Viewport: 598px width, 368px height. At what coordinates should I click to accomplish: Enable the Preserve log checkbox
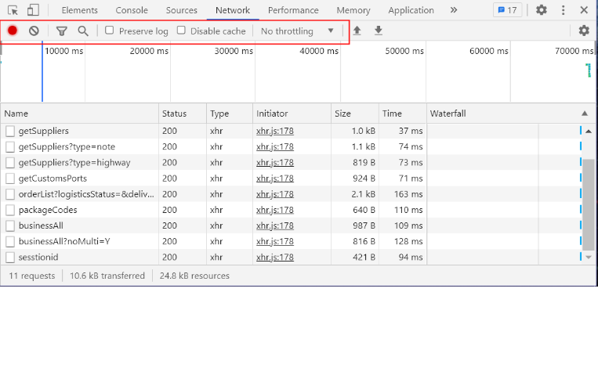(110, 30)
